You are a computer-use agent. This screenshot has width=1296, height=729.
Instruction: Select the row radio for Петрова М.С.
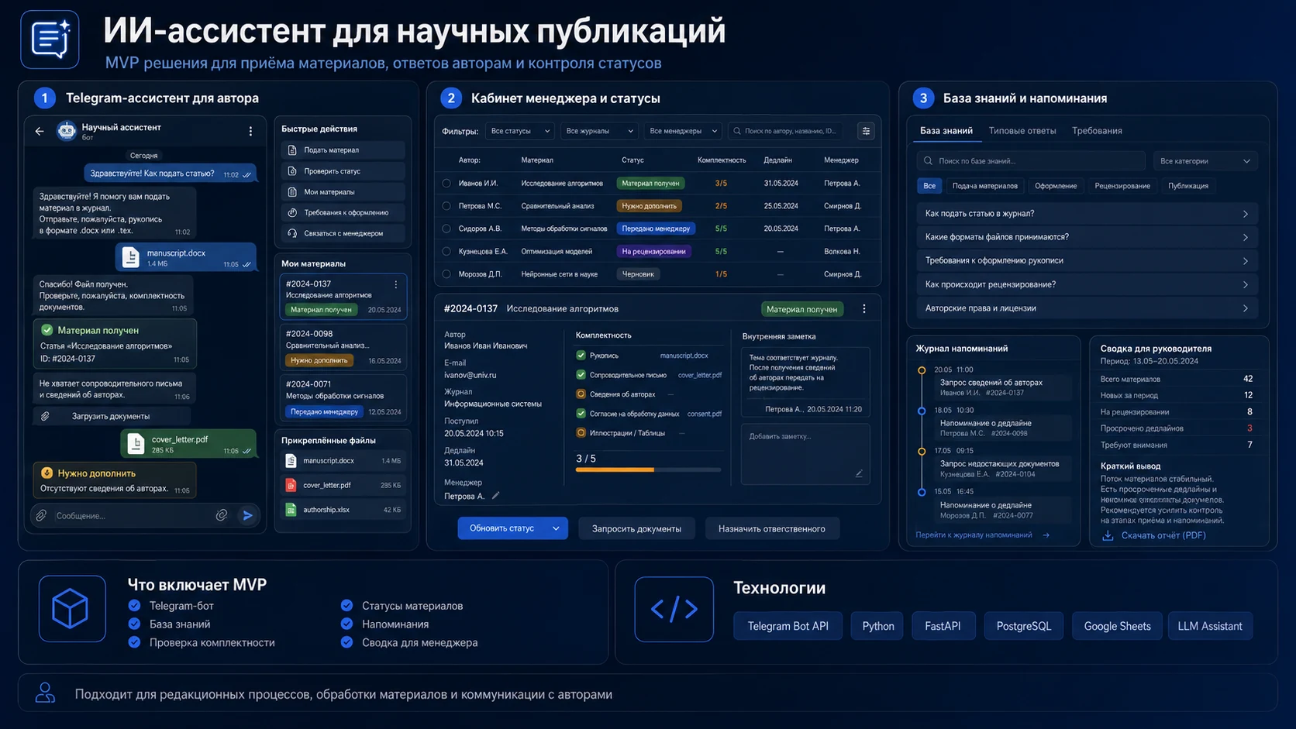pyautogui.click(x=446, y=206)
